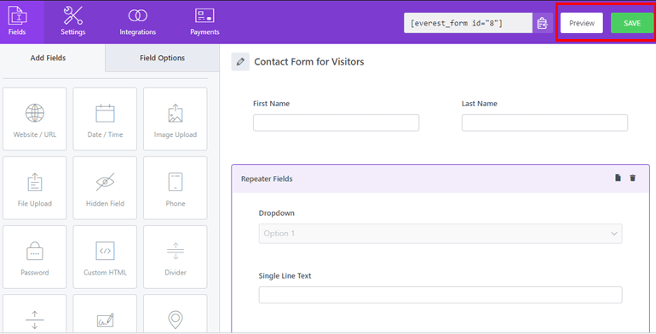Open the Integrations section

(x=138, y=21)
